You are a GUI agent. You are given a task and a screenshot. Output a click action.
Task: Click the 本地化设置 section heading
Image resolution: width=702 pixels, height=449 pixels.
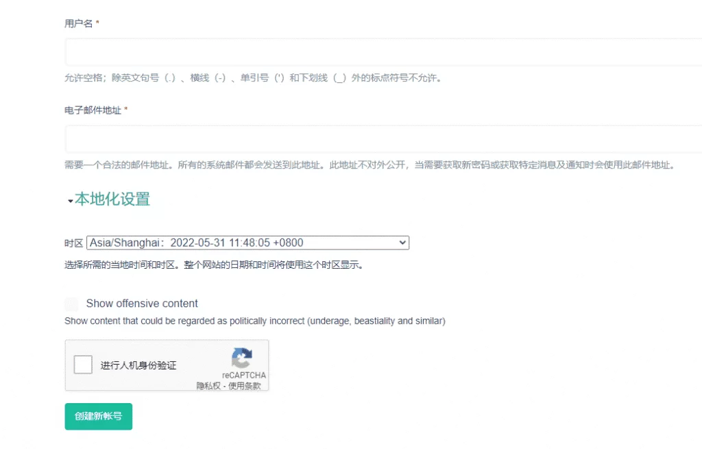[112, 199]
